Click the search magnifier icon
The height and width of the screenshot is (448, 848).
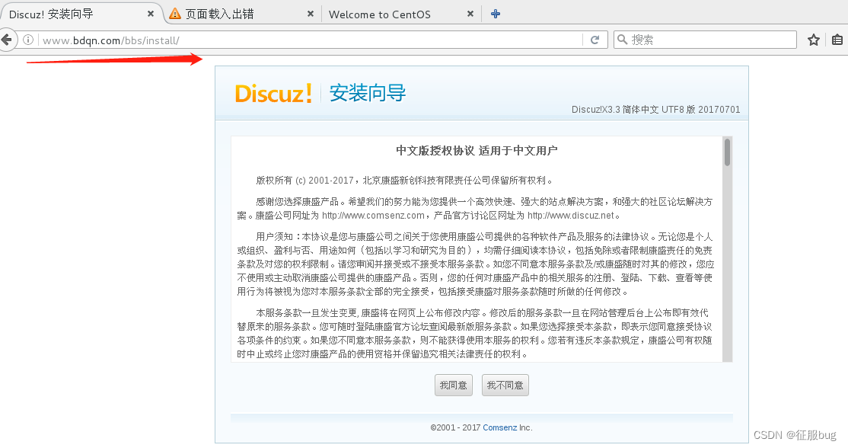click(623, 40)
